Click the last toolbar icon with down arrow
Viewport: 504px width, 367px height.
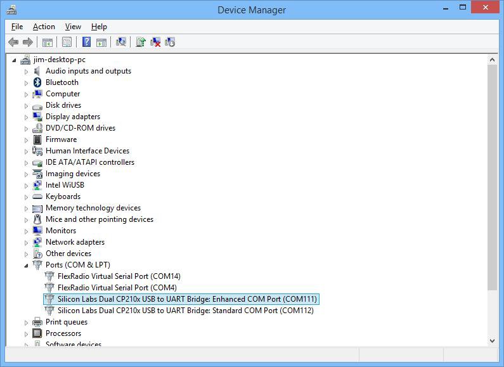170,42
